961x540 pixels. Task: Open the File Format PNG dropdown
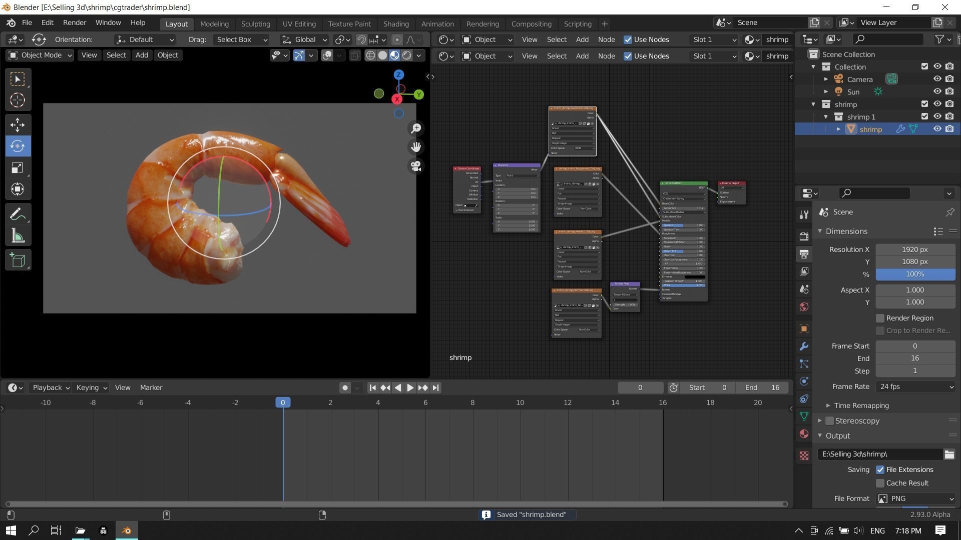point(915,498)
